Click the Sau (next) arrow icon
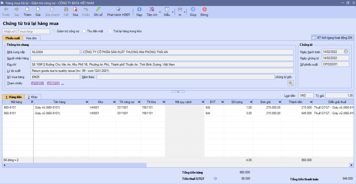Viewport: 356px width, 184px height. point(17,9)
